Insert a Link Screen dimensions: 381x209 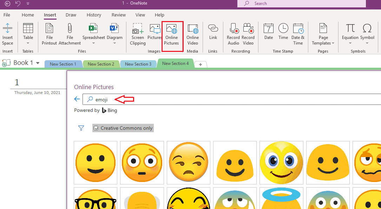point(213,34)
